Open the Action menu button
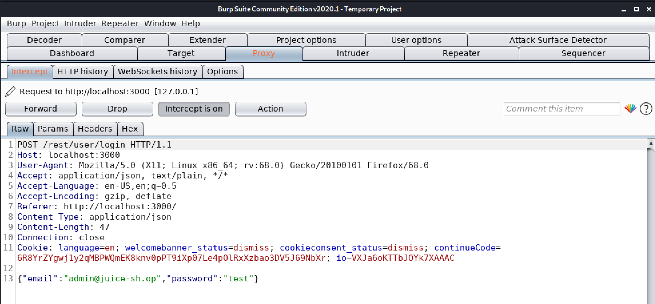 pyautogui.click(x=270, y=109)
